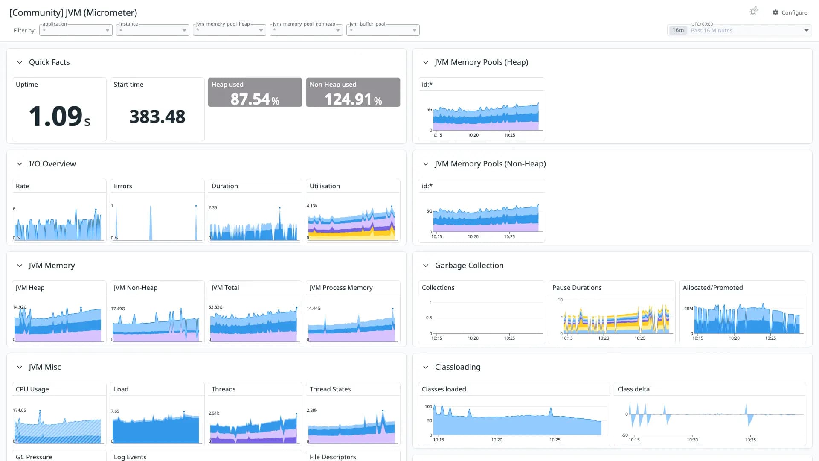
Task: Collapse the JVM Memory Pools (Non-Heap) section
Action: 426,164
